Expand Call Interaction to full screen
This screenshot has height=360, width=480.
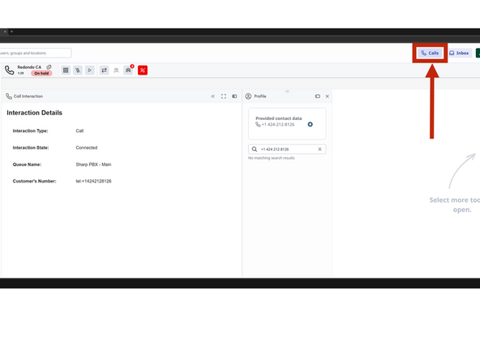point(224,96)
